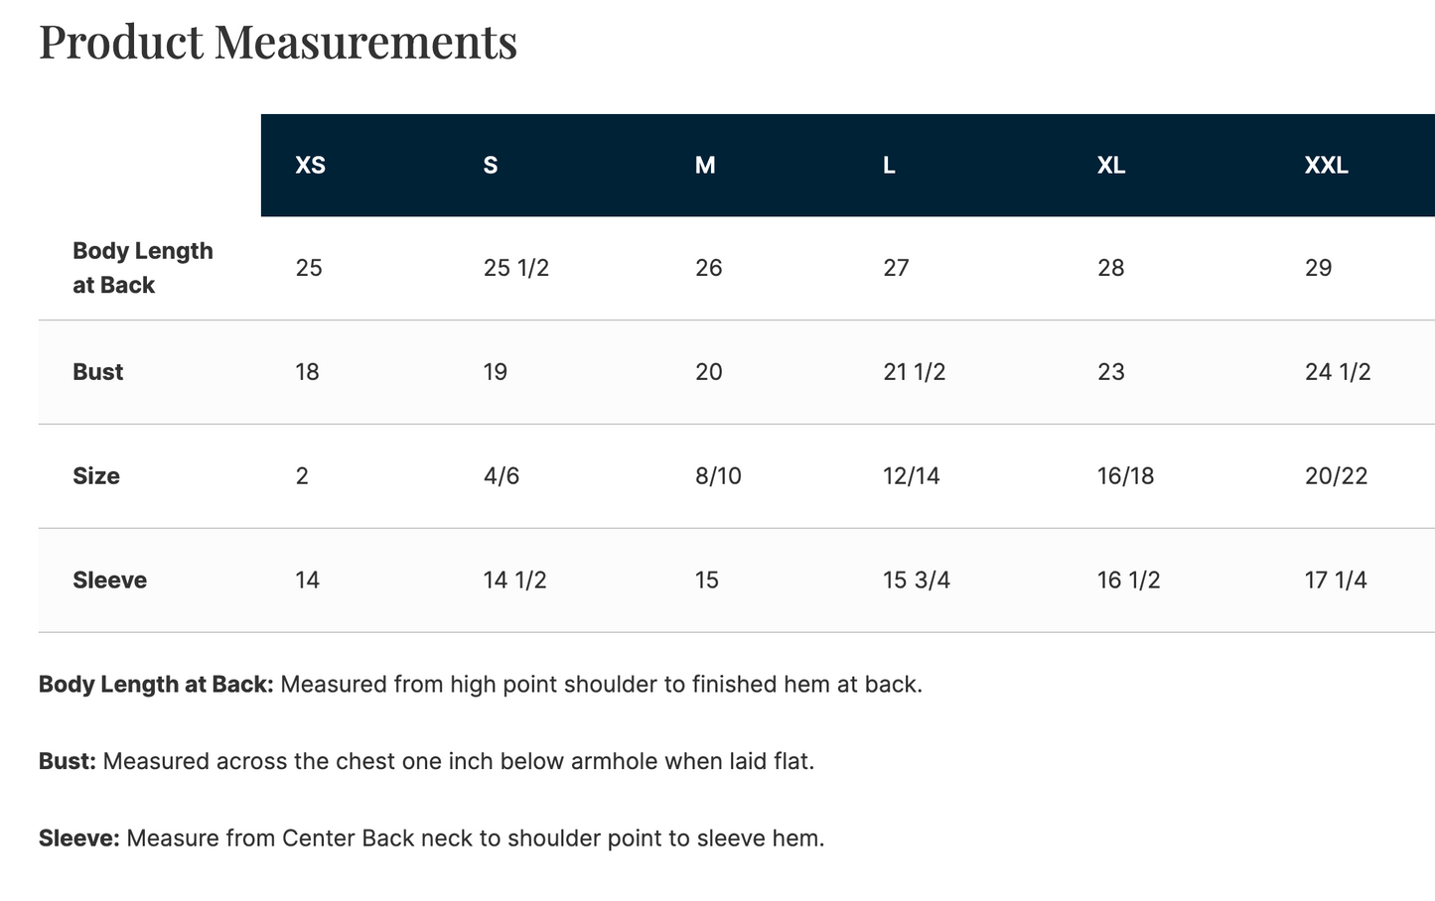
Task: Click the Product Measurements heading
Action: point(278,43)
